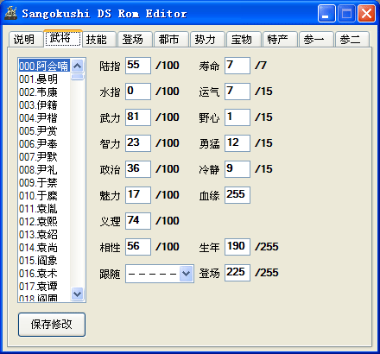Select 004.尹楷 in the list
Viewport: 380px width, 354px height.
click(44, 117)
